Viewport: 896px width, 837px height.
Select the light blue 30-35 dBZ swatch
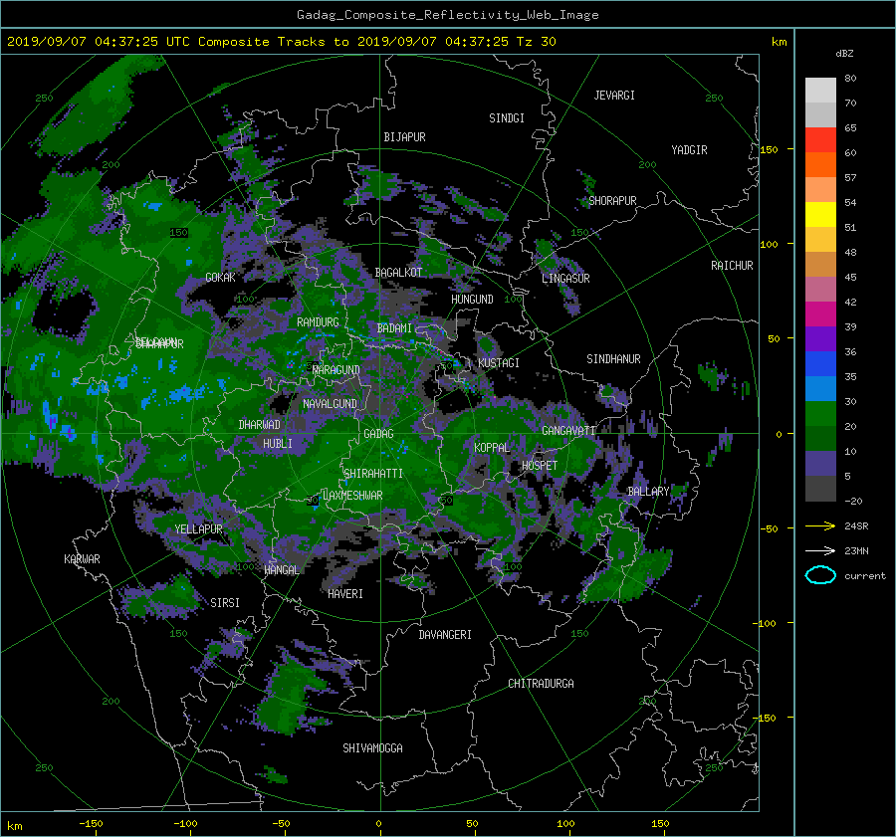820,389
